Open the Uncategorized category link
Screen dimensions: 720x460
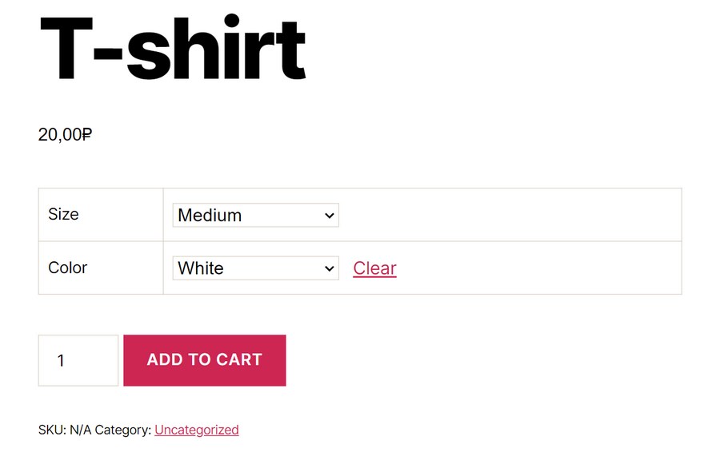197,430
